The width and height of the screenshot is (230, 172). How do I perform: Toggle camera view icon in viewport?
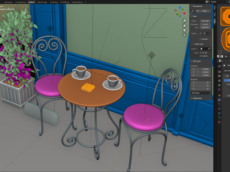click(x=184, y=30)
